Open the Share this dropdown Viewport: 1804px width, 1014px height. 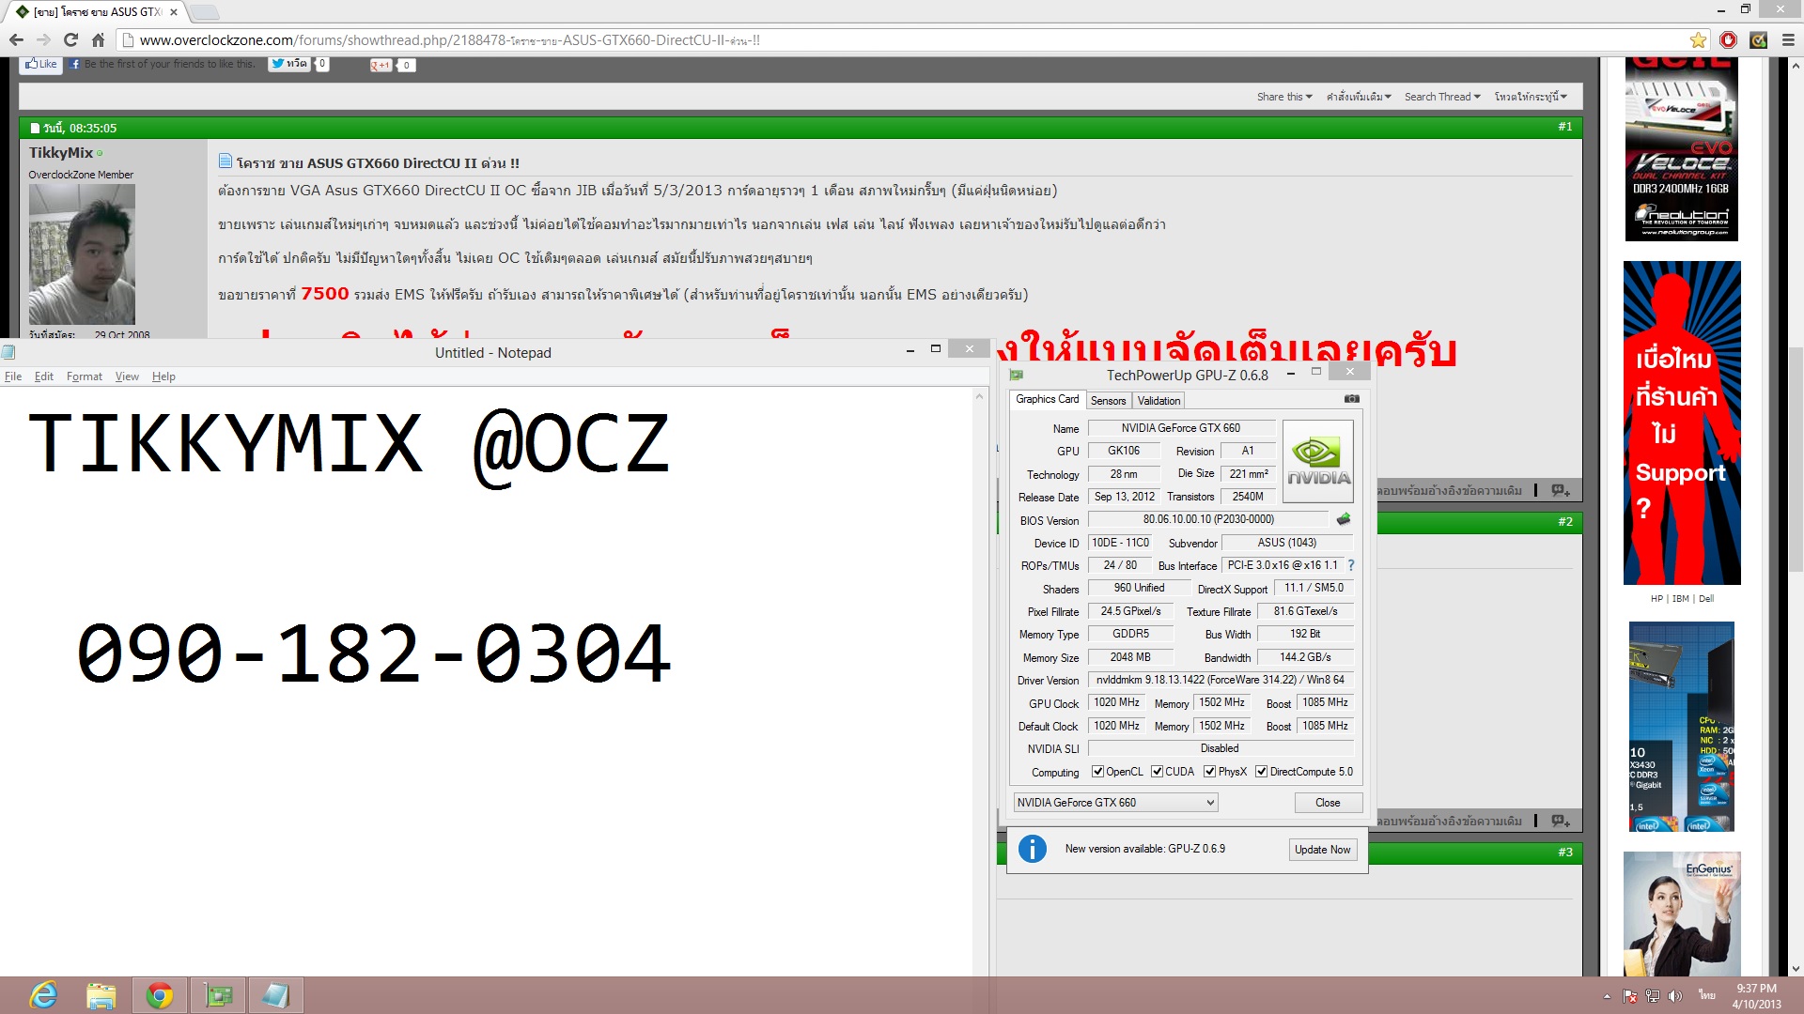1284,97
